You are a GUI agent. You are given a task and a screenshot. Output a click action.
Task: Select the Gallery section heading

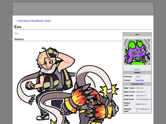point(19,39)
